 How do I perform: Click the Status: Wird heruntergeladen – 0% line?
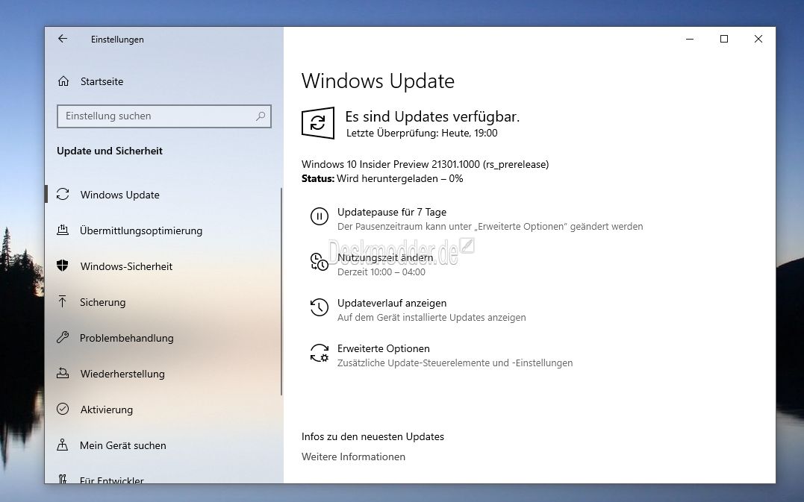tap(382, 179)
